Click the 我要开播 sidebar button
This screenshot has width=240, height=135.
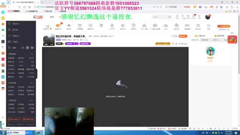coord(28,119)
